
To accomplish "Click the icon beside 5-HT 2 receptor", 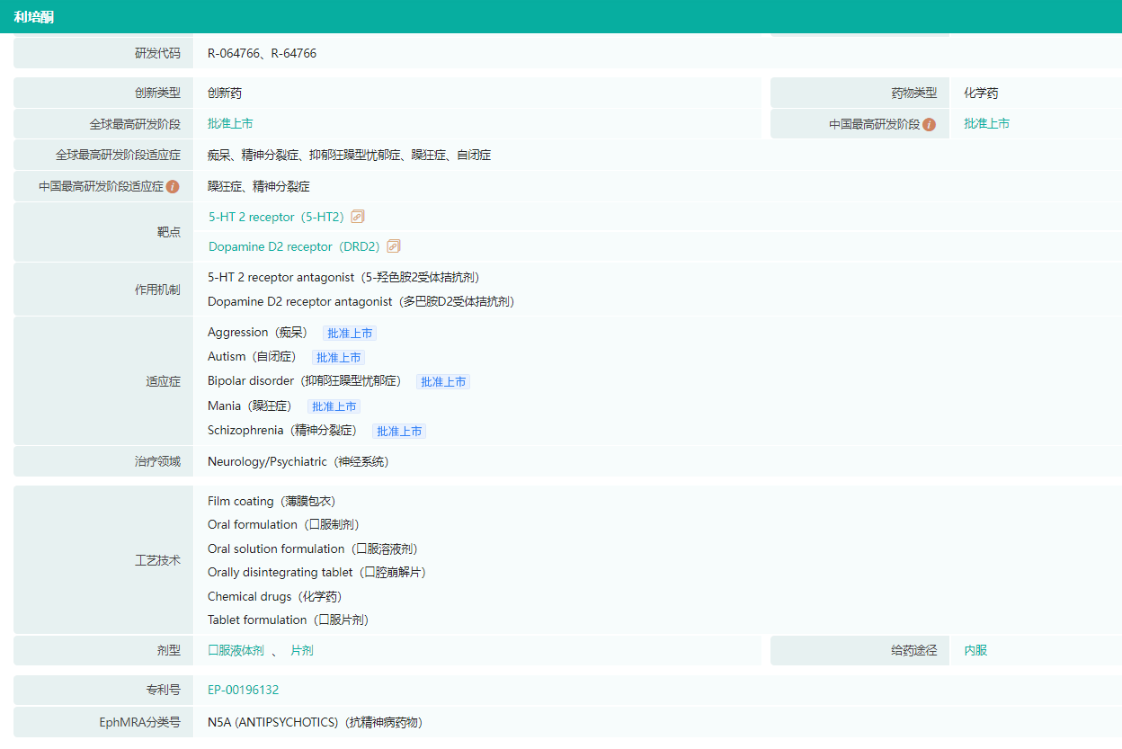I will click(x=358, y=217).
